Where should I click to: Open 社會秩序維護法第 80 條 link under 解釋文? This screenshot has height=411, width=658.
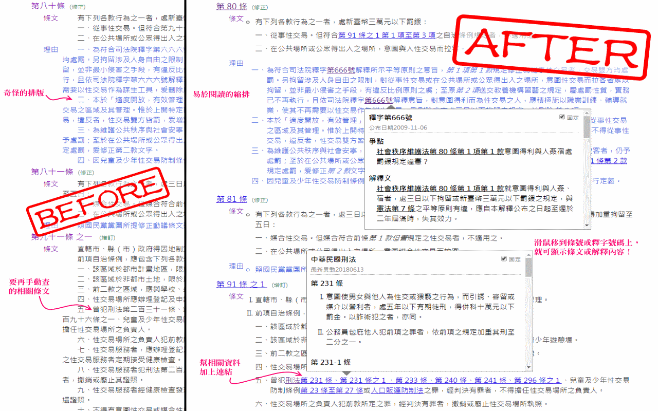pos(440,189)
